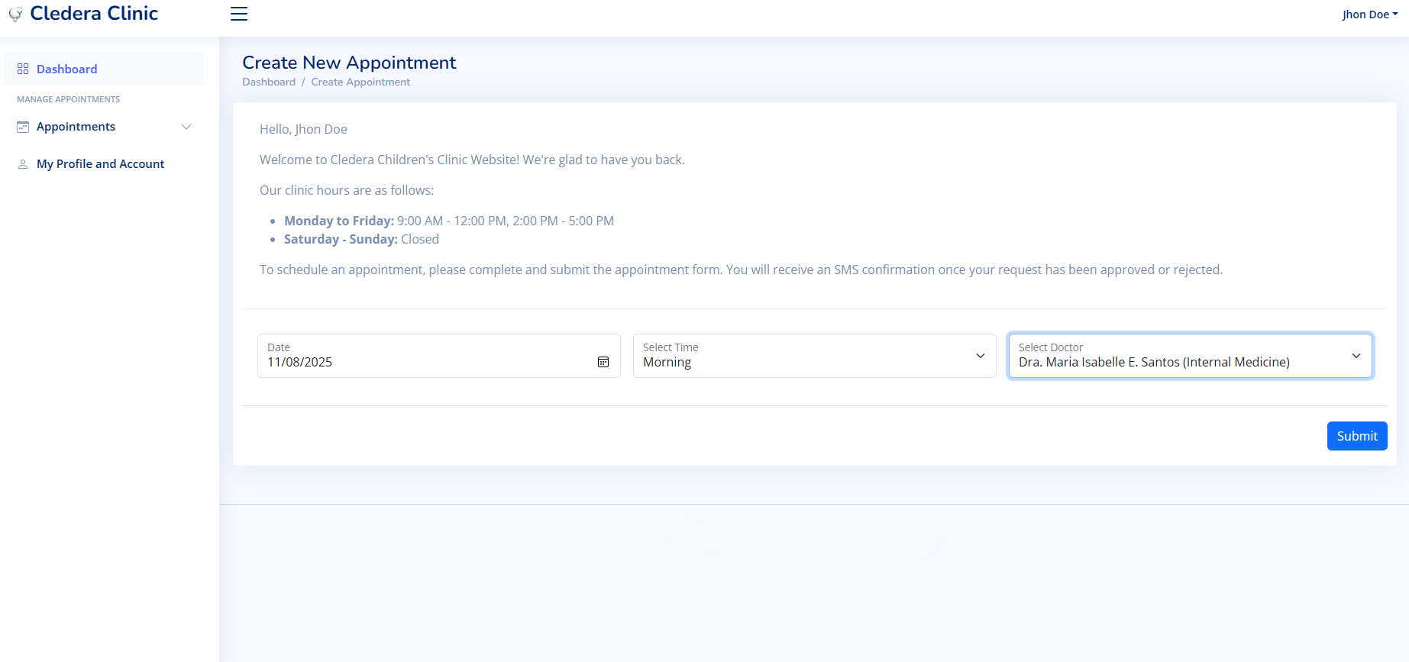Click the Dashboard grid icon in the sidebar
1409x662 pixels.
coord(23,69)
